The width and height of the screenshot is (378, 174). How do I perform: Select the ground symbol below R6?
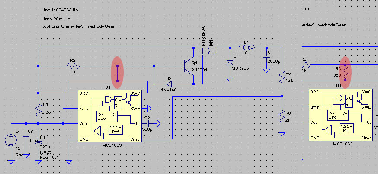282,134
